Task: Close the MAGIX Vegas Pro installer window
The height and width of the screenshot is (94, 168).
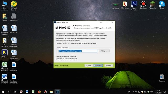Action: click(112, 22)
